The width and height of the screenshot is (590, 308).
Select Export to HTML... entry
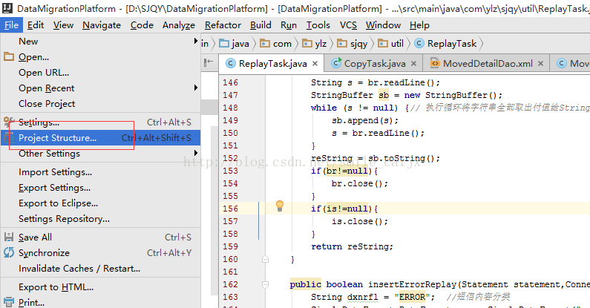100,287
